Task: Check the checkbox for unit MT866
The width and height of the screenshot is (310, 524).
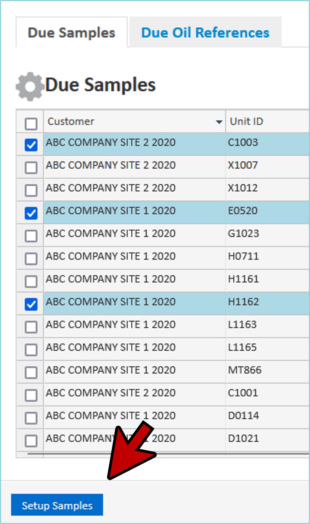Action: [31, 373]
